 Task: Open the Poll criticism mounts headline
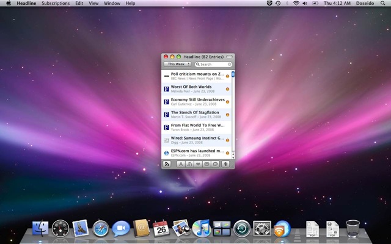coord(197,74)
